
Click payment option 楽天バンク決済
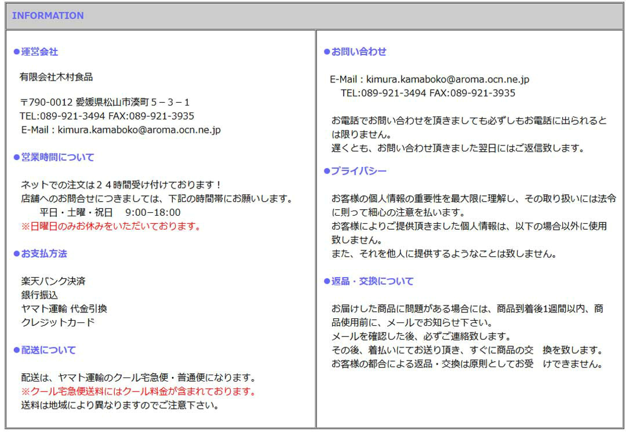coord(53,281)
